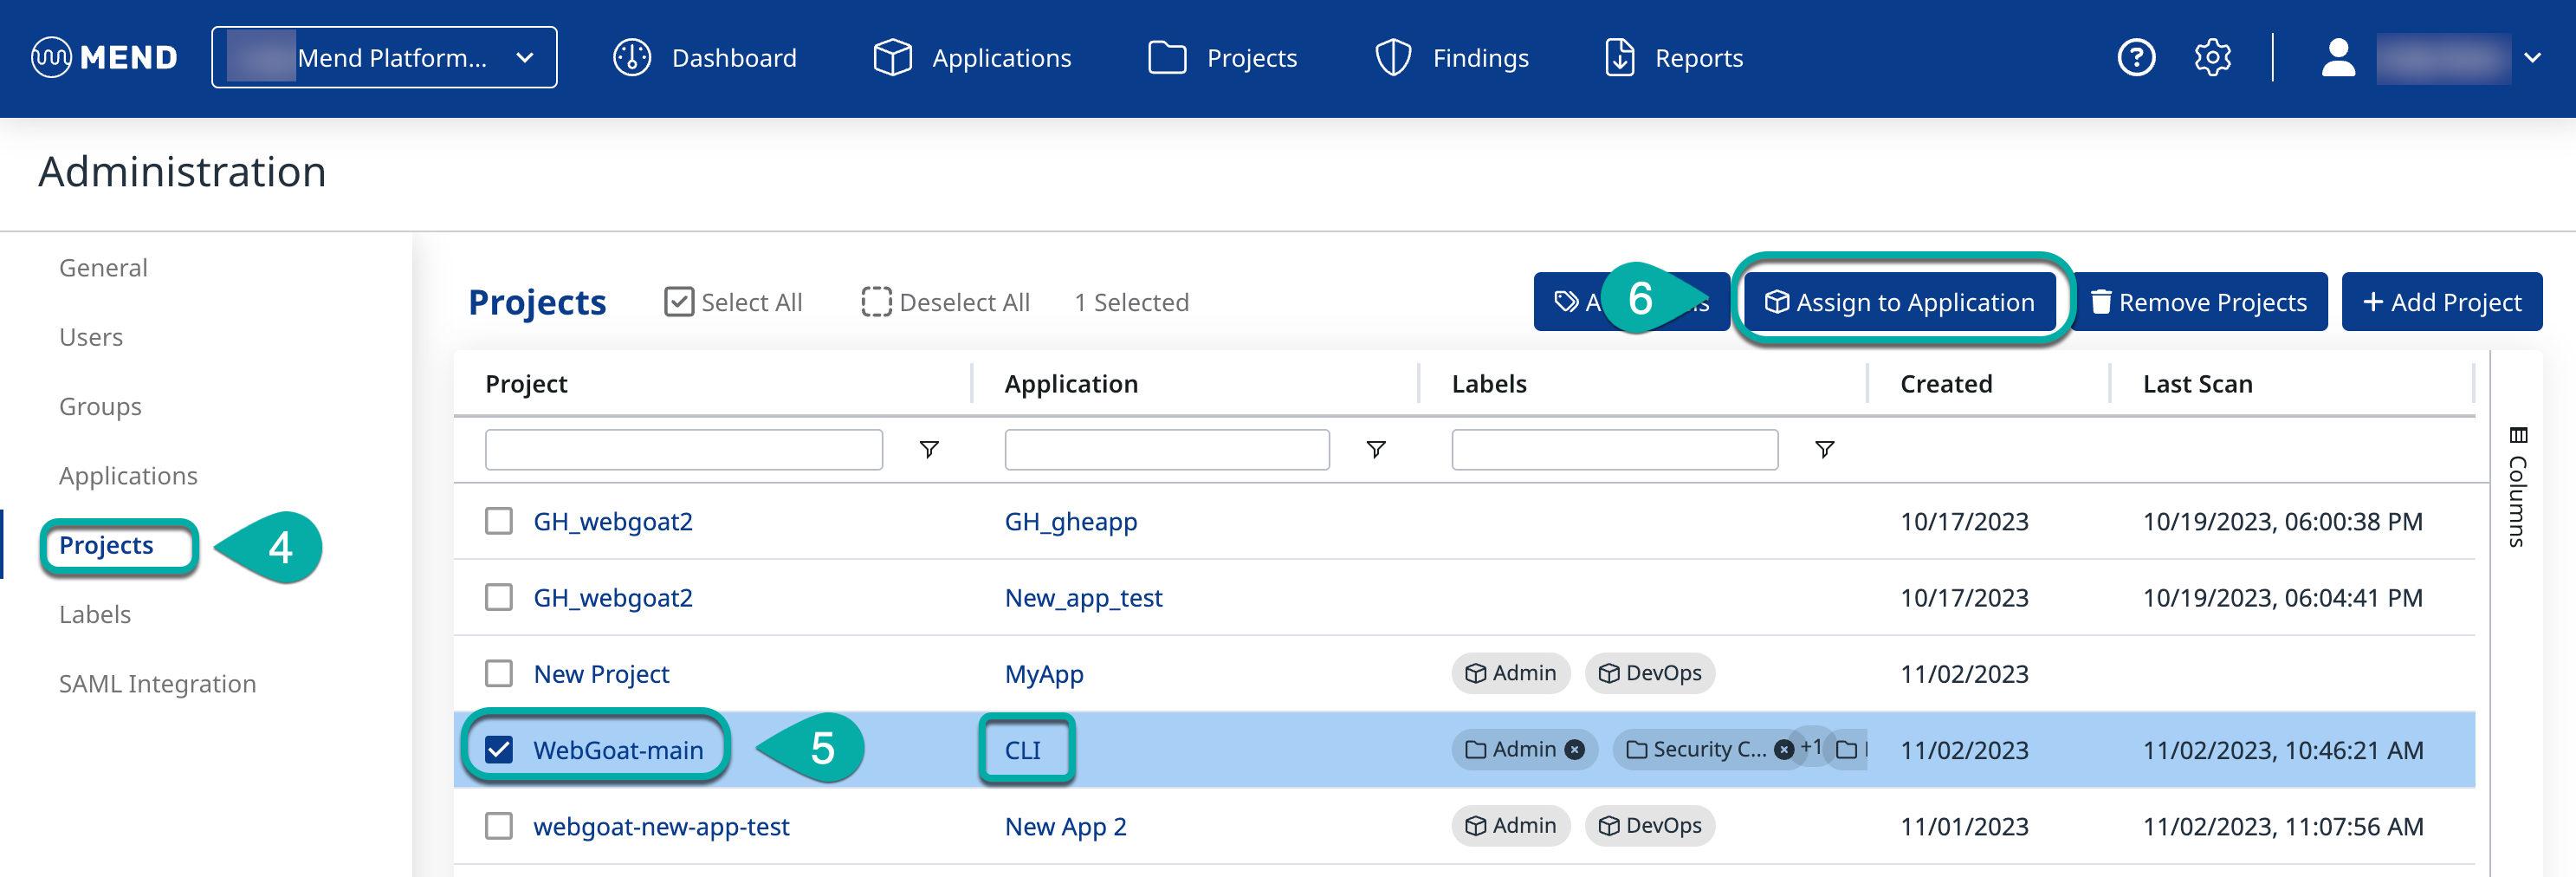Click the Remove Projects button
2576x877 pixels.
2199,302
